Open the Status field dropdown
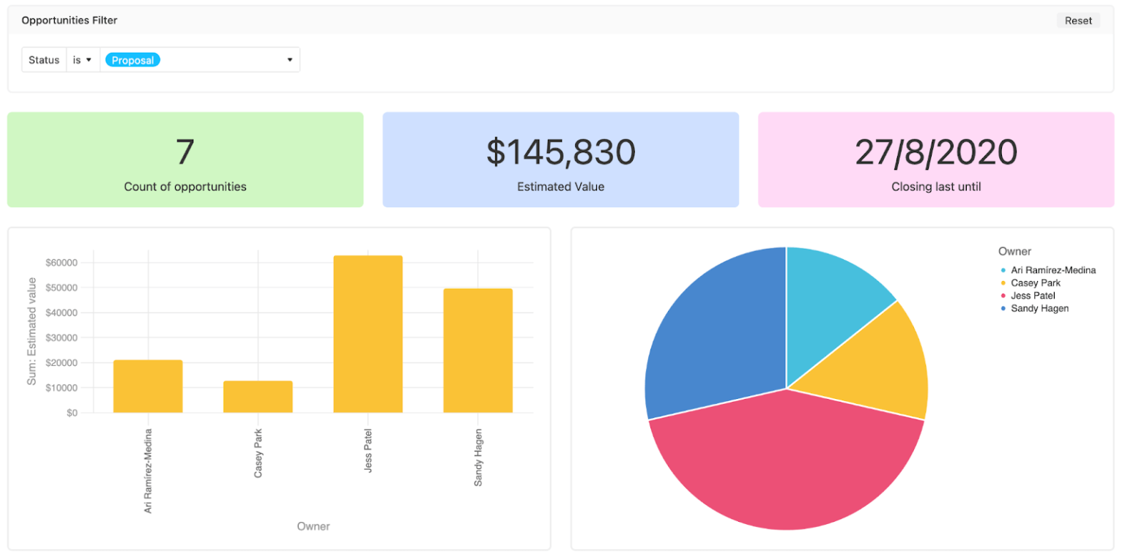 pyautogui.click(x=43, y=59)
